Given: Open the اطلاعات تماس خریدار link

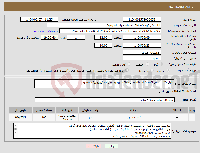Looking at the screenshot, I should 45,31.
